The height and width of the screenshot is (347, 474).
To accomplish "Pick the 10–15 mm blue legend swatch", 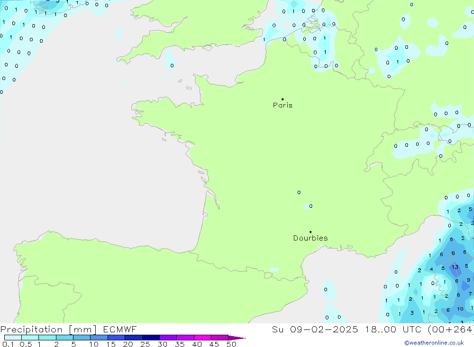I will click(99, 338).
